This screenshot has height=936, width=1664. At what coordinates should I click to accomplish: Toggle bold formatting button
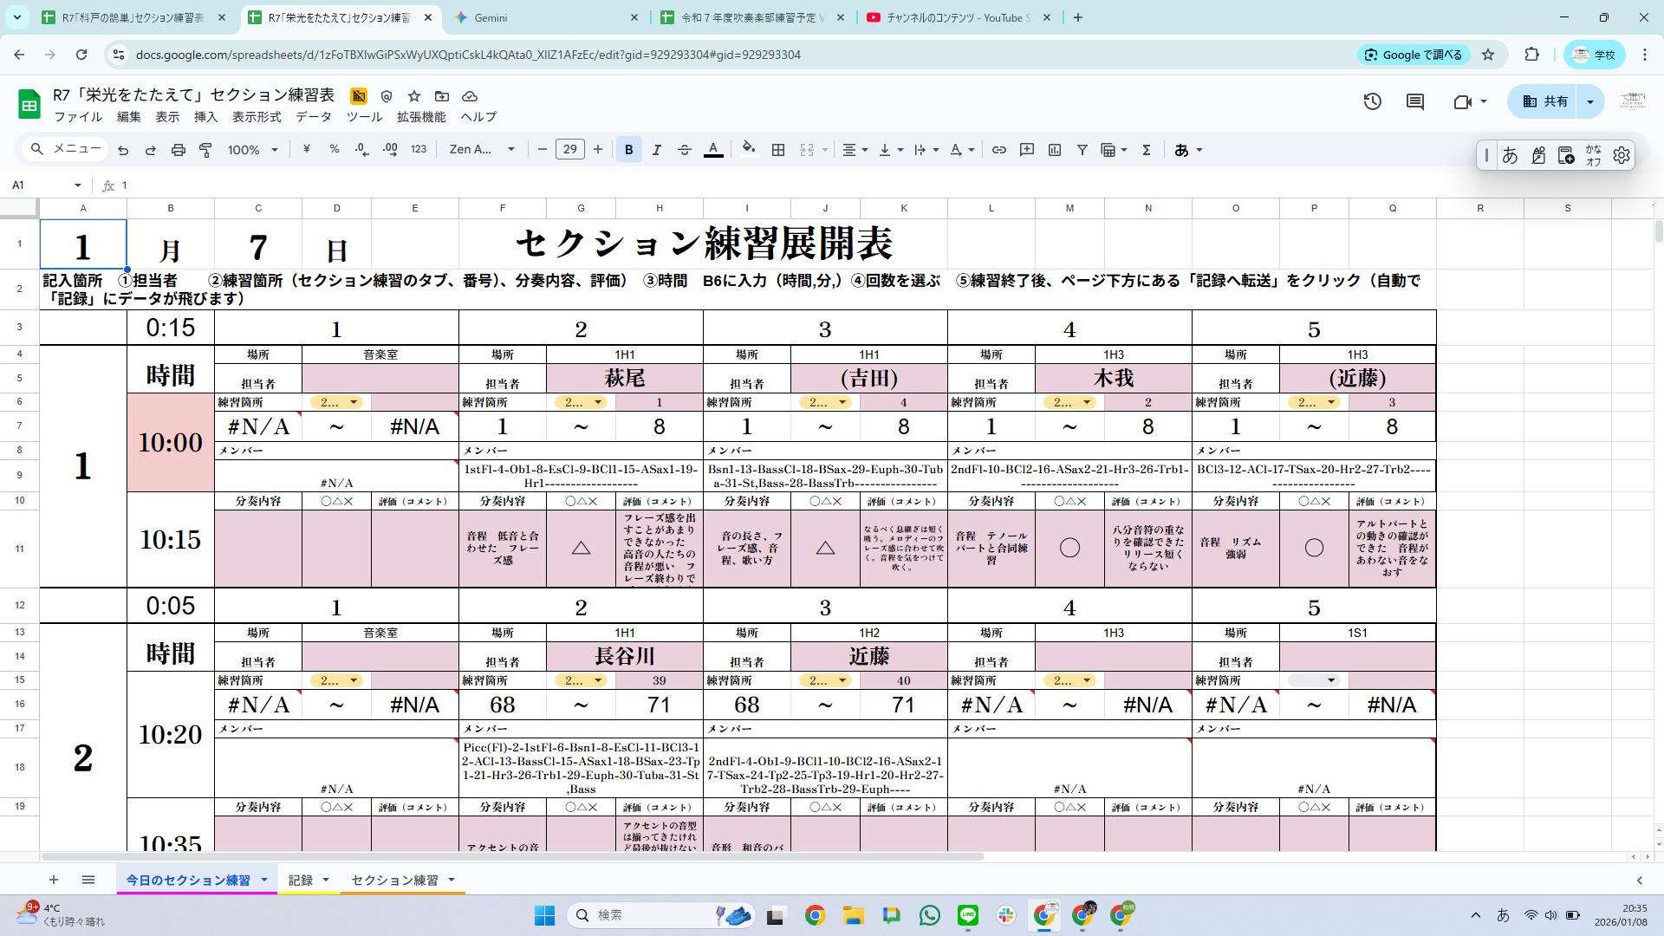[629, 150]
